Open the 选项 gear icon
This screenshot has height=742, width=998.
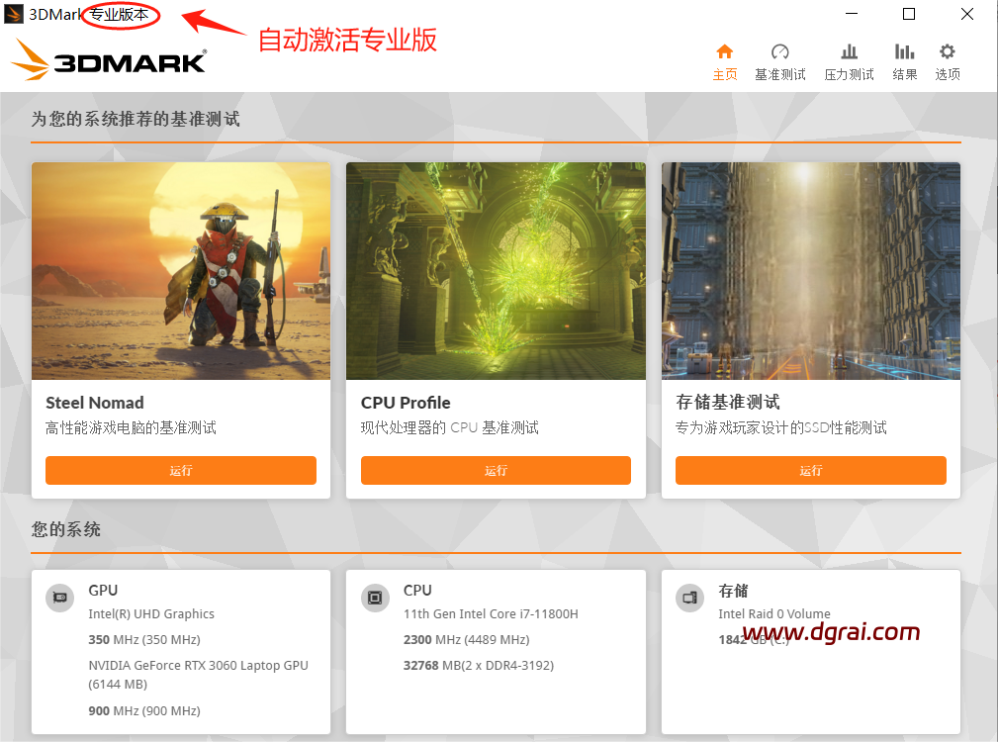click(948, 51)
